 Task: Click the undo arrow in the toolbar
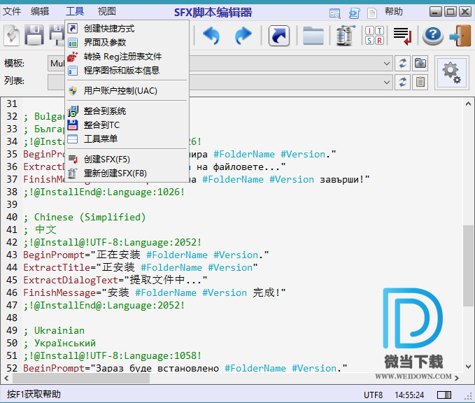(x=211, y=35)
